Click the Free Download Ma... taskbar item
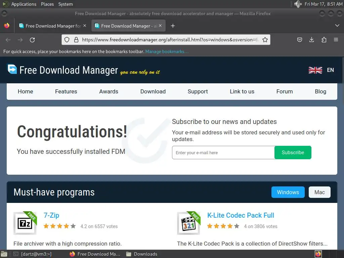344x258 pixels. [95, 254]
